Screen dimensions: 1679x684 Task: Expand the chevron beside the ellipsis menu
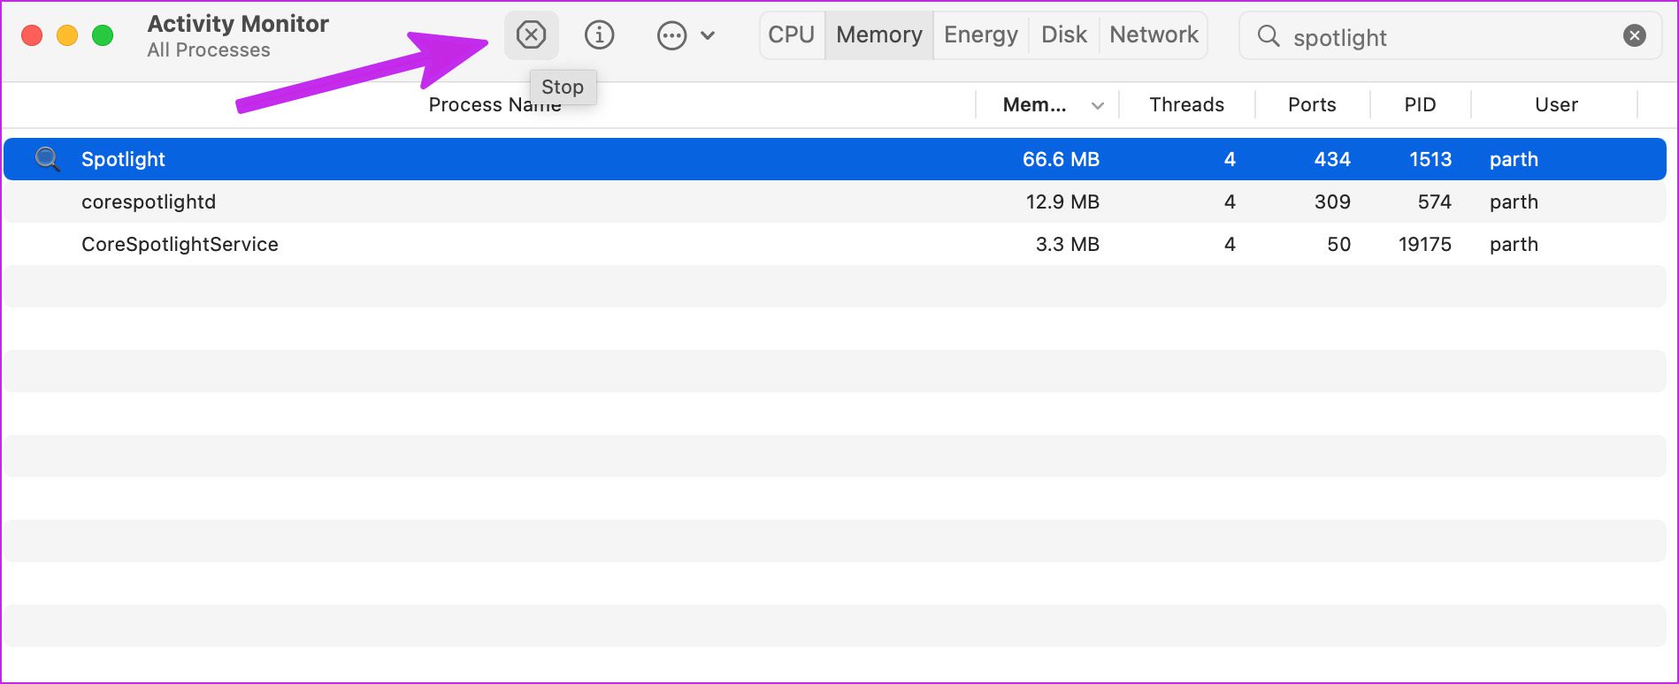coord(708,35)
